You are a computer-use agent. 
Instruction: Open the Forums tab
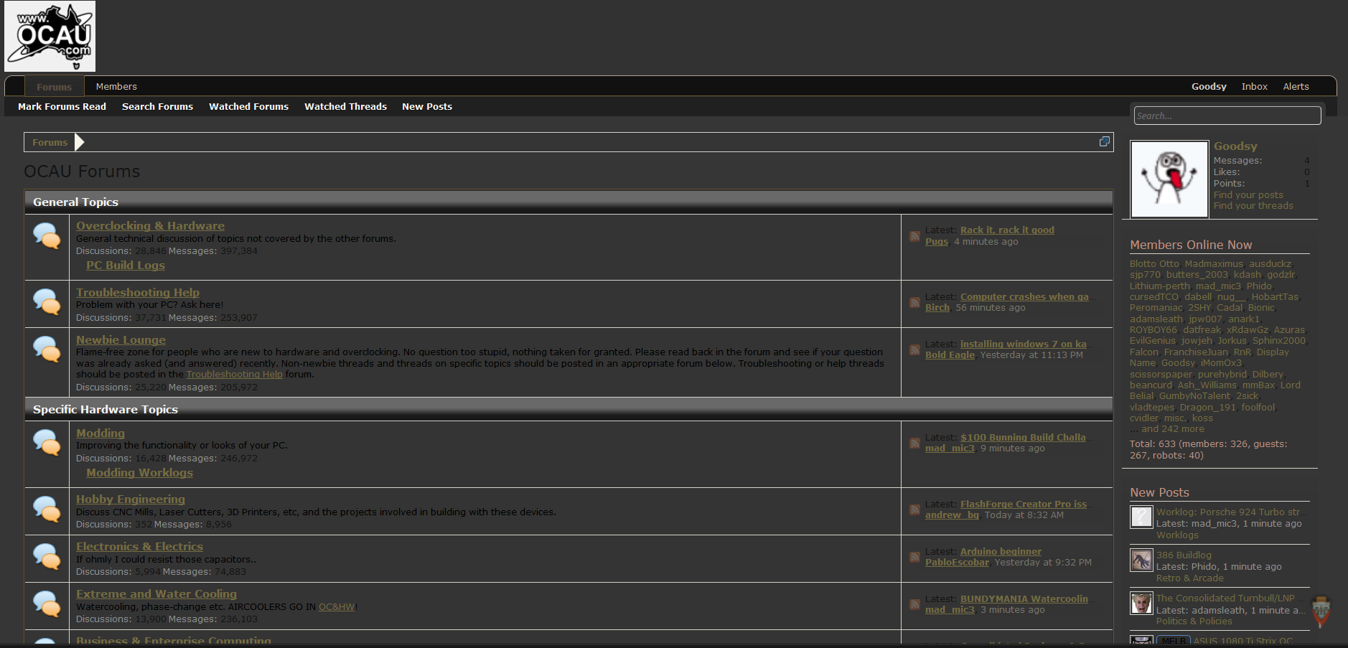[55, 87]
